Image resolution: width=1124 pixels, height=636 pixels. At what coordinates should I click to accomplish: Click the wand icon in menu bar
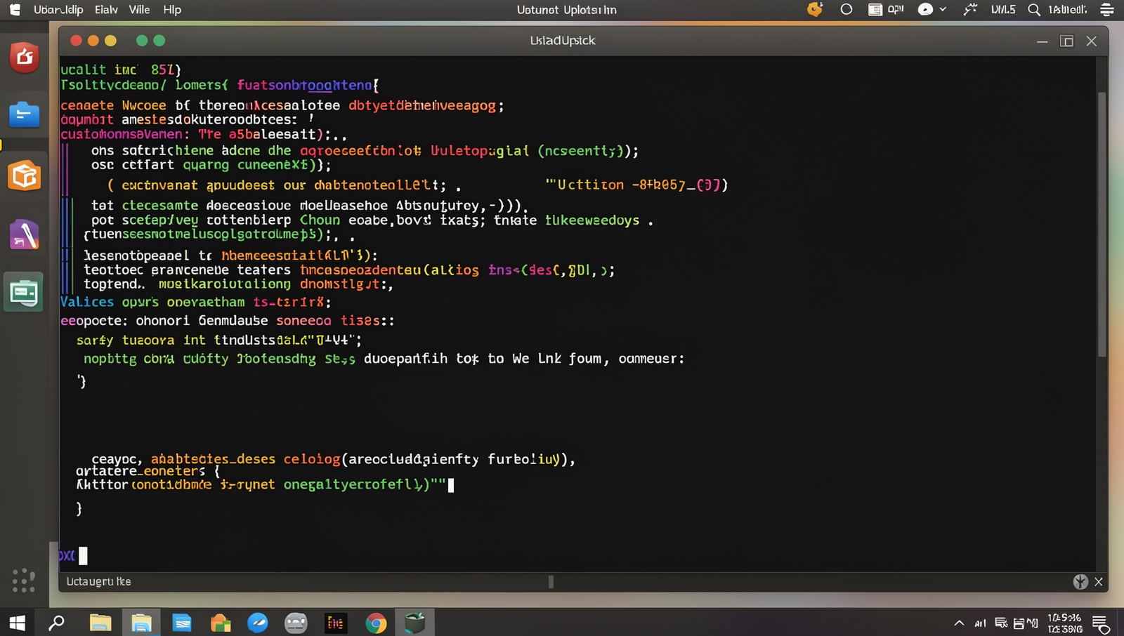pyautogui.click(x=970, y=9)
